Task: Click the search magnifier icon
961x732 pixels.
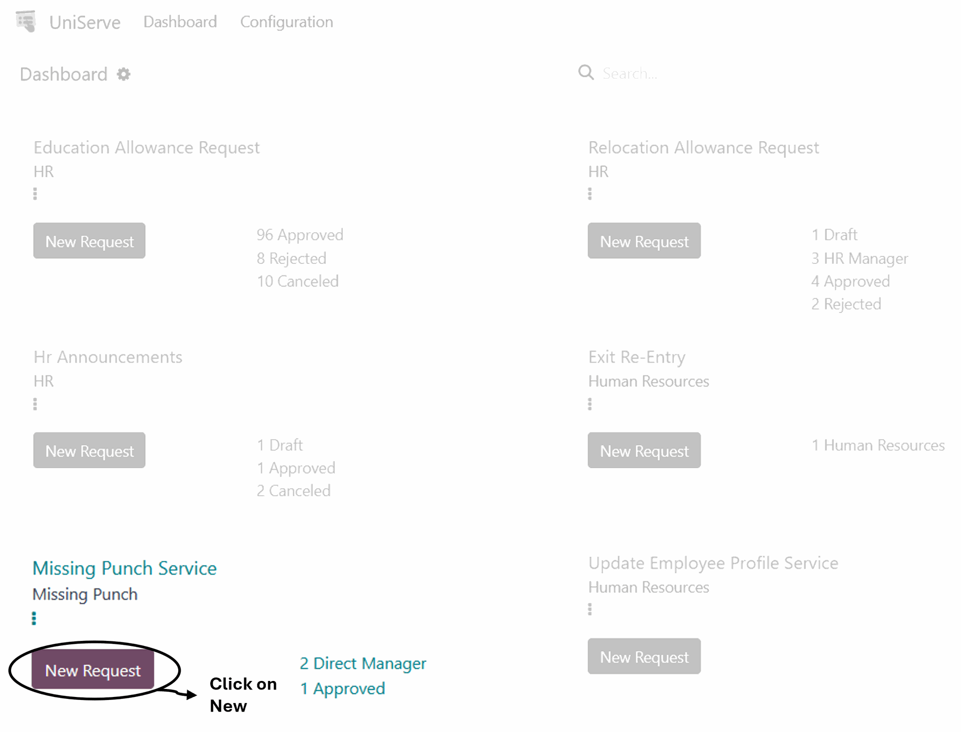Action: coord(586,73)
